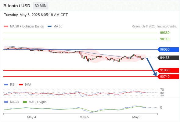
Task: Toggle the MA 50 legend entry
Action: [55, 27]
